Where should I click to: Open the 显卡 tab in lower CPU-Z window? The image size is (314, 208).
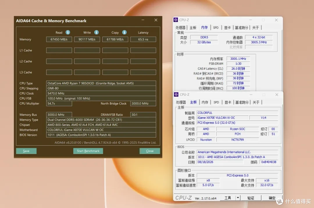pyautogui.click(x=228, y=102)
